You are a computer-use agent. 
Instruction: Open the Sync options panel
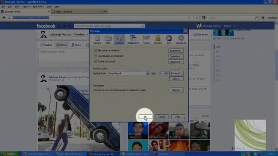169,39
